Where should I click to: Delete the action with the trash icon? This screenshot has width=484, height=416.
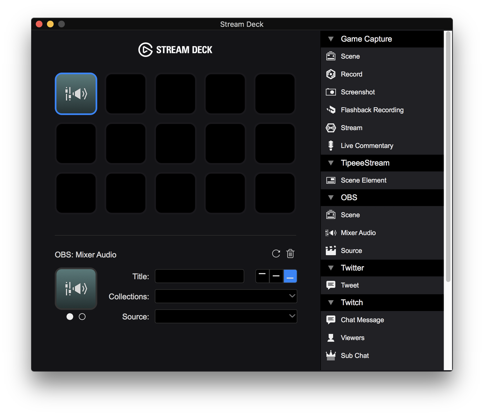290,254
